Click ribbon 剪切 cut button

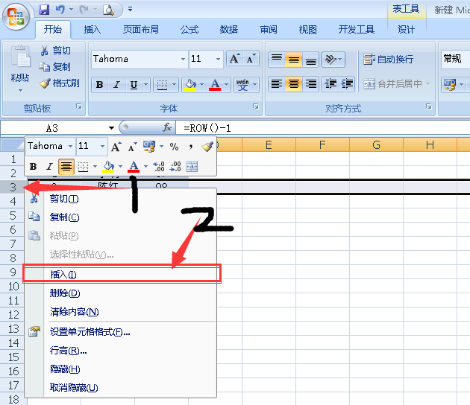tap(56, 50)
